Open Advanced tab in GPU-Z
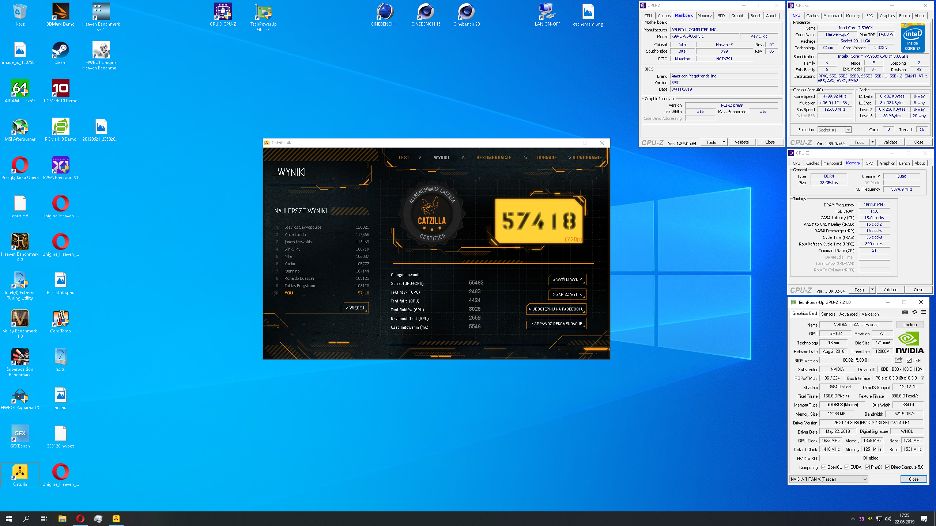The height and width of the screenshot is (526, 936). [848, 314]
